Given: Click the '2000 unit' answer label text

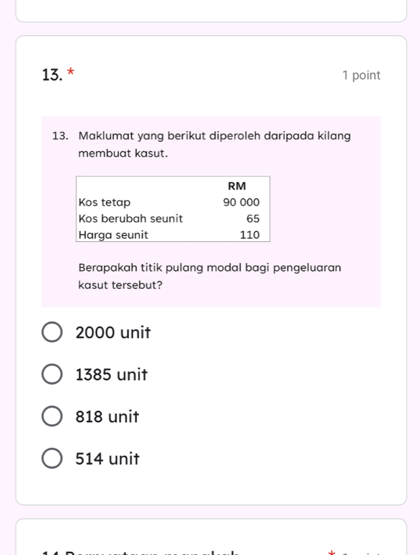Looking at the screenshot, I should [113, 332].
